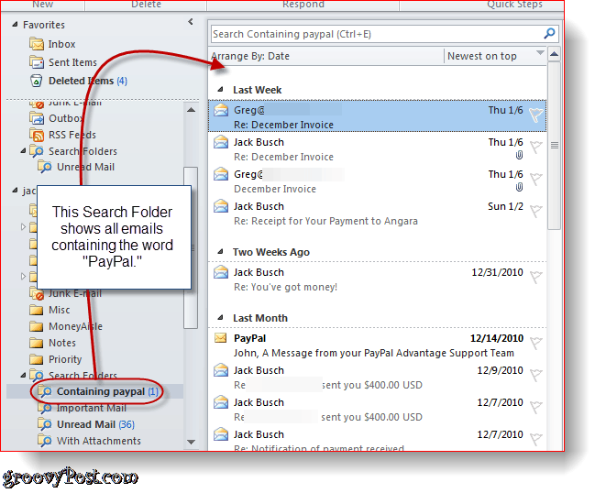The height and width of the screenshot is (493, 606).
Task: Flag the Re: You've got money email
Action: pyautogui.click(x=536, y=277)
